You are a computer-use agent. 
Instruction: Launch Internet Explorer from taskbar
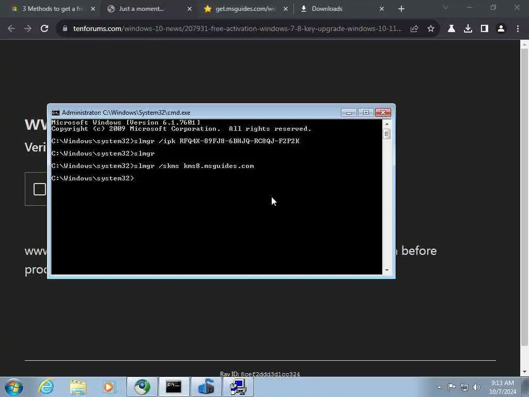tap(46, 387)
